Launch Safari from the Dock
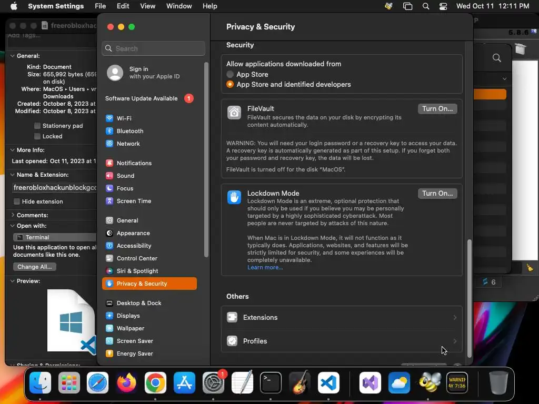Viewport: 539px width, 404px height. [97, 383]
